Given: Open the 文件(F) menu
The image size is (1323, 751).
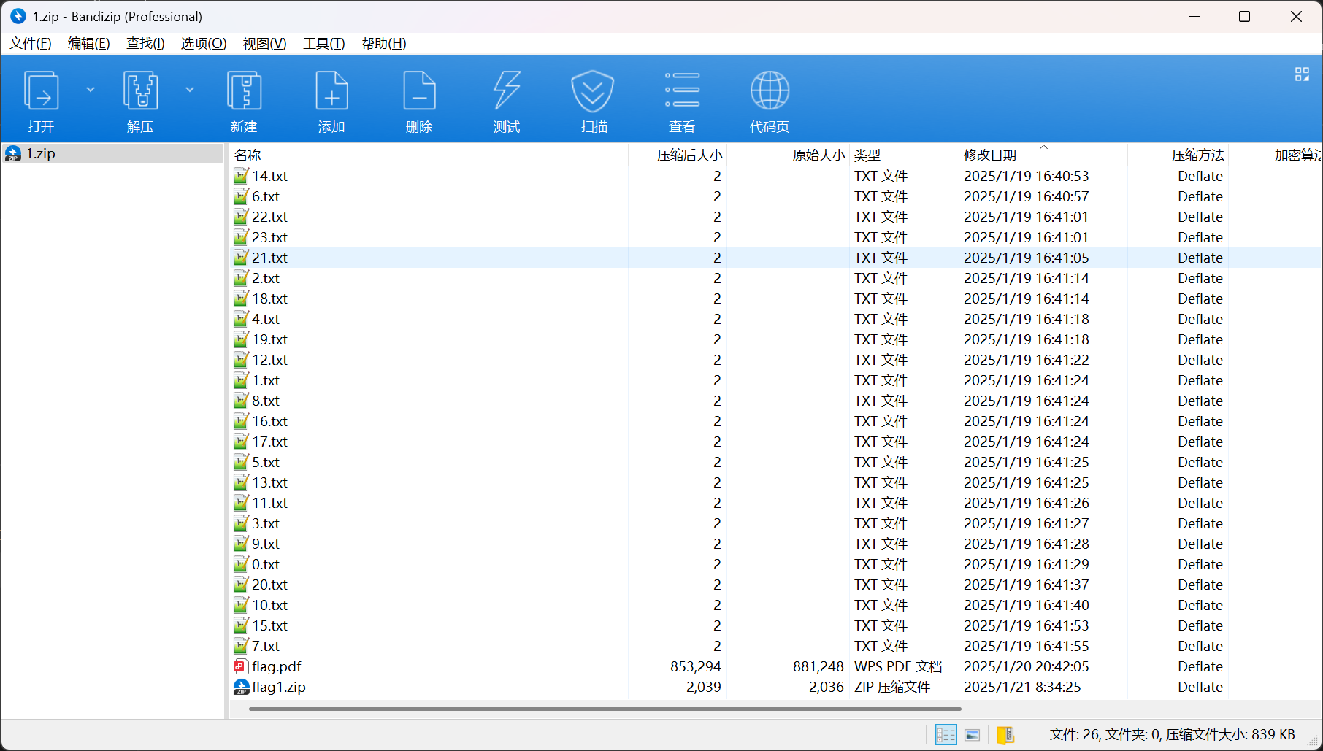Looking at the screenshot, I should (x=31, y=44).
